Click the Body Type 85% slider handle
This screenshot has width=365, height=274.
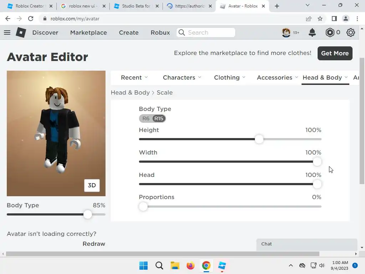(x=88, y=214)
